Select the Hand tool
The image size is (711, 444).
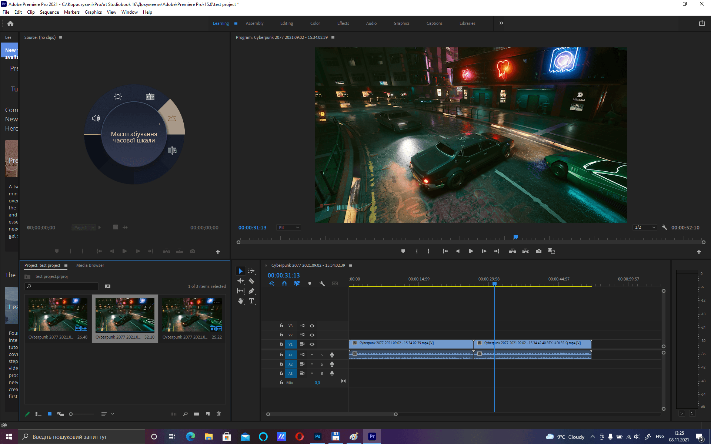point(241,301)
